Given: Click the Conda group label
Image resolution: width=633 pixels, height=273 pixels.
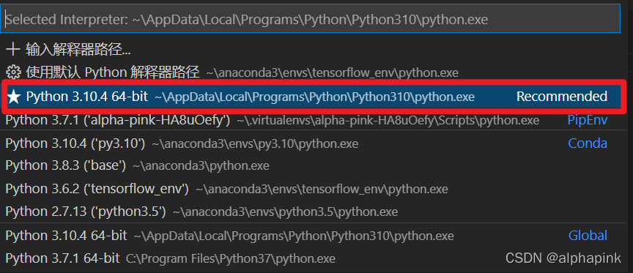Looking at the screenshot, I should 588,143.
